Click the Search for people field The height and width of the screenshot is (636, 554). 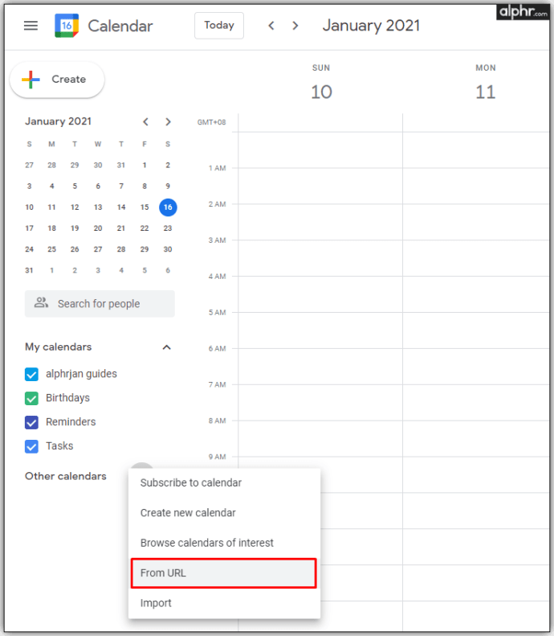[100, 303]
